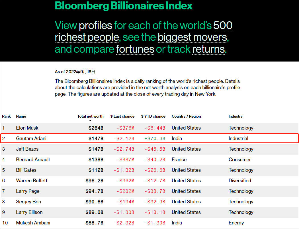
Task: Sort by the Rank column header
Action: [7, 116]
